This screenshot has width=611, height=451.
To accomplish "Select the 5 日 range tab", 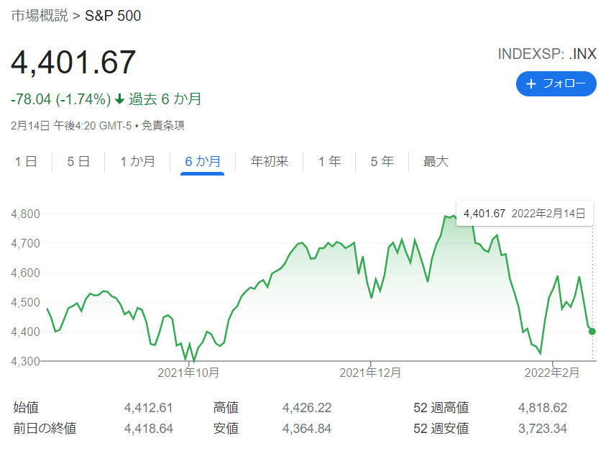I will 79,161.
